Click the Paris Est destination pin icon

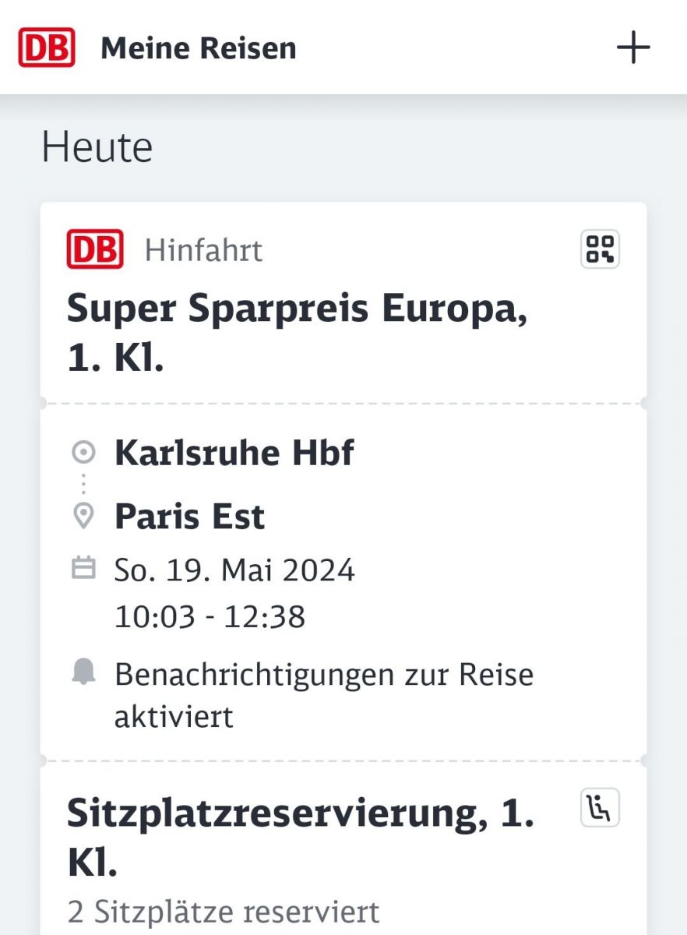click(x=83, y=516)
